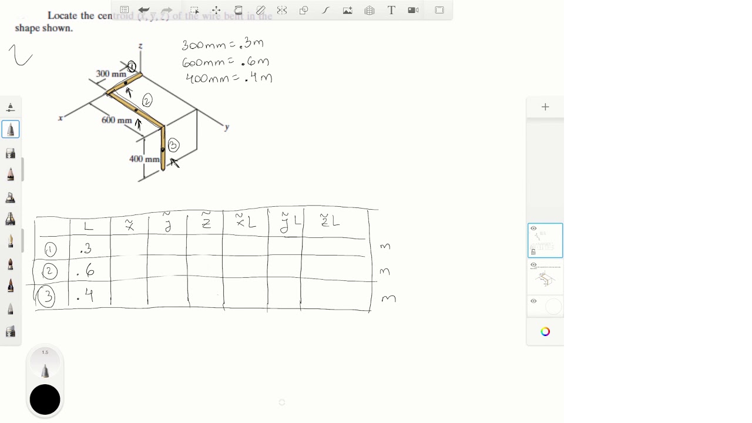
Task: Choose the ninth brush, the dark-tip brush
Action: coord(11,286)
